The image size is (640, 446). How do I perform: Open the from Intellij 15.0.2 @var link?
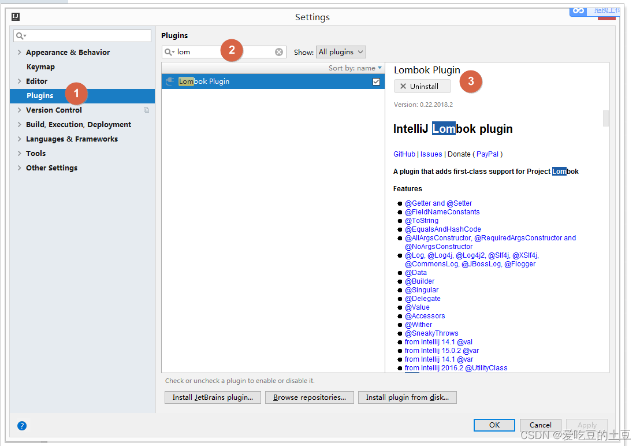point(442,351)
